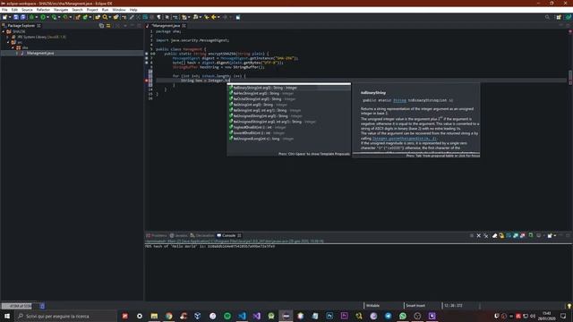Toggle console Scroll Lock icon

(501, 236)
